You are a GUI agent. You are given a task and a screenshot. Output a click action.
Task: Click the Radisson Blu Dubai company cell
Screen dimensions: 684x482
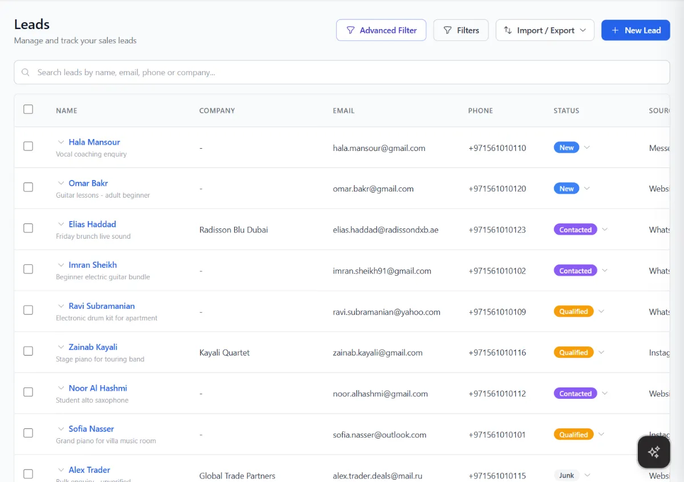pyautogui.click(x=234, y=230)
